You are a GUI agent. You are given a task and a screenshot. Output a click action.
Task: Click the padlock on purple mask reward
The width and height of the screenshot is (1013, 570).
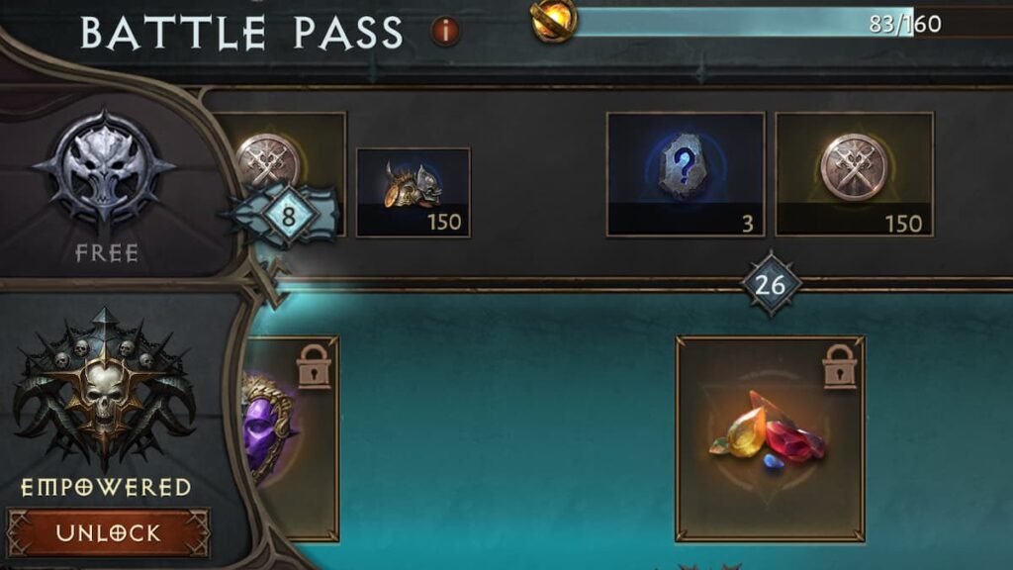click(314, 366)
